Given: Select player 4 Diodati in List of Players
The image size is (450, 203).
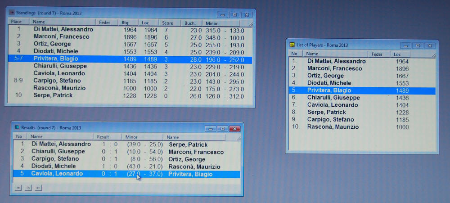Looking at the screenshot, I should coord(362,83).
